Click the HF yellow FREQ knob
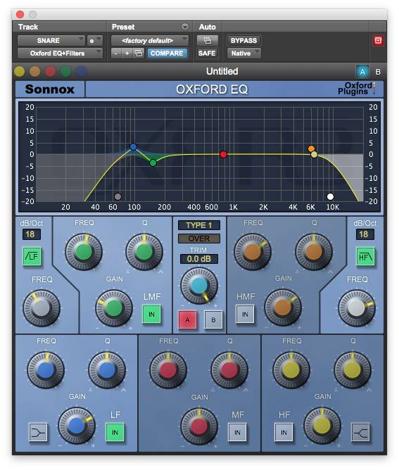399x470 pixels. click(x=291, y=370)
